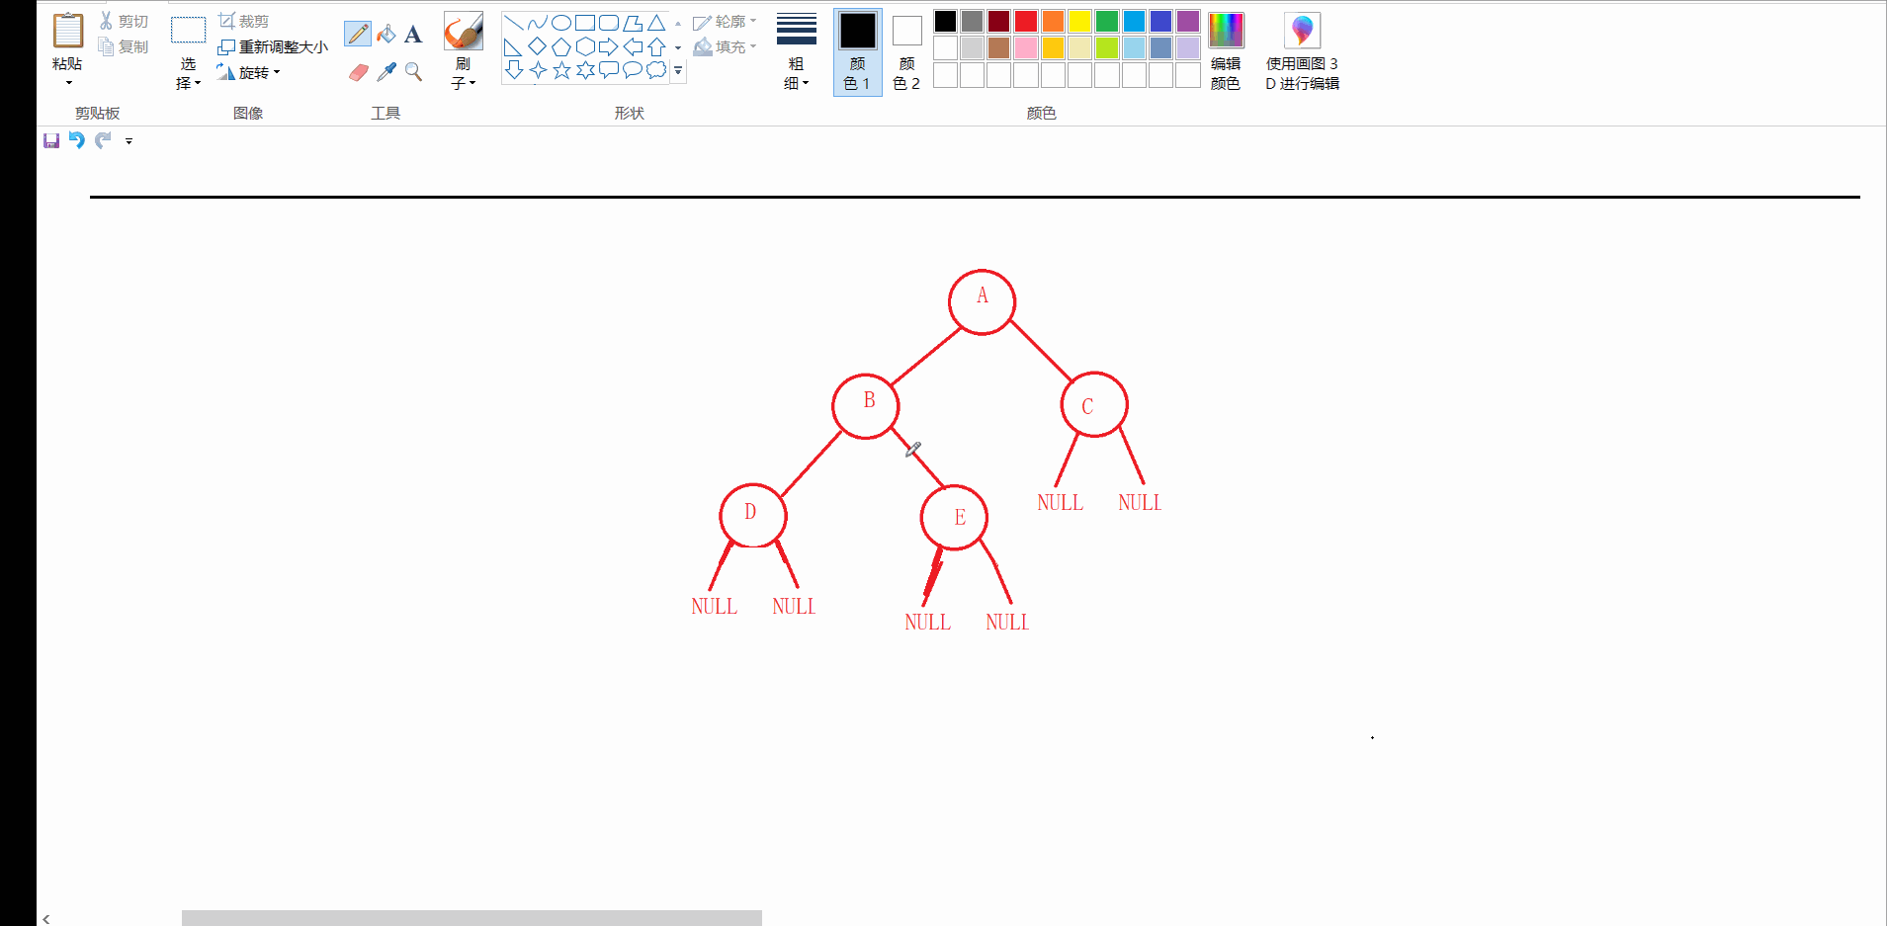Select the Fill with color bucket tool

coord(386,33)
